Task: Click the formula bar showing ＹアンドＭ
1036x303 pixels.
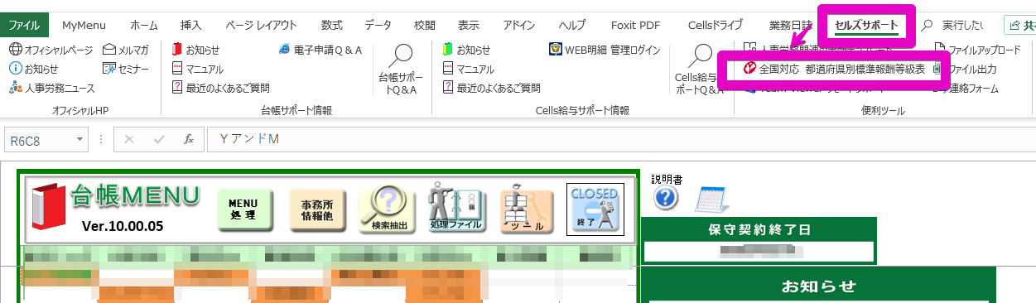Action: tap(621, 139)
